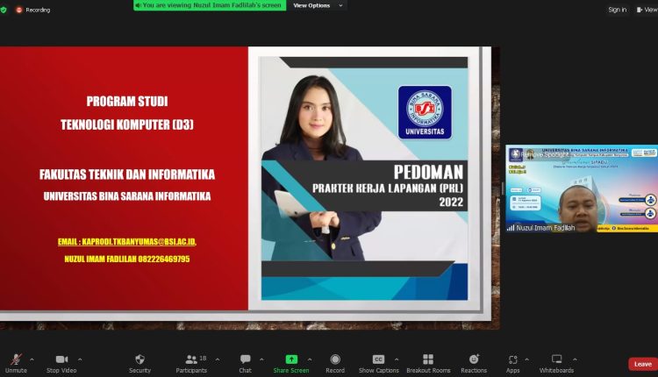Expand Apps options arrow
Screen dimensions: 658x377
pos(526,359)
